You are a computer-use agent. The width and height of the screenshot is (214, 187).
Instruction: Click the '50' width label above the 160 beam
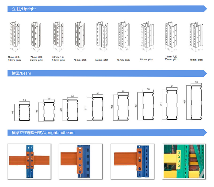tap(196, 82)
